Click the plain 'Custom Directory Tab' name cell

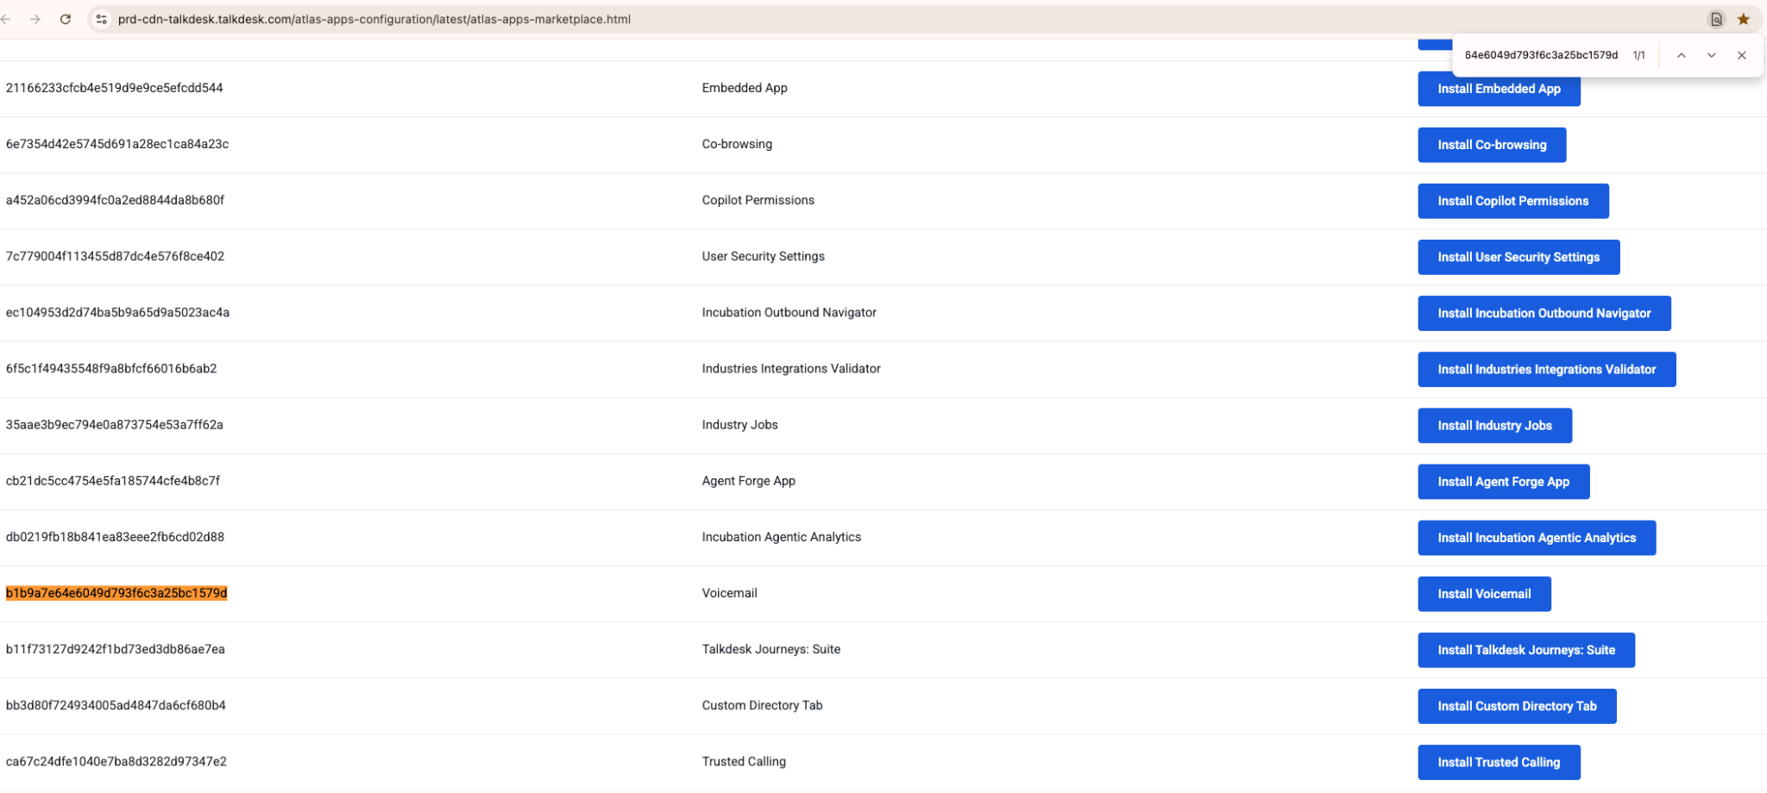pos(762,705)
